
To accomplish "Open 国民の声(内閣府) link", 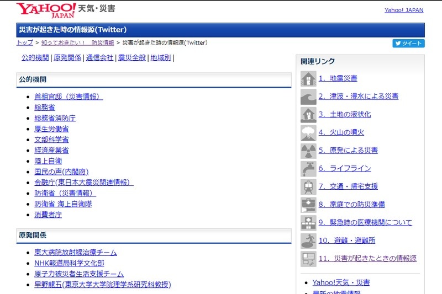I will (x=61, y=172).
